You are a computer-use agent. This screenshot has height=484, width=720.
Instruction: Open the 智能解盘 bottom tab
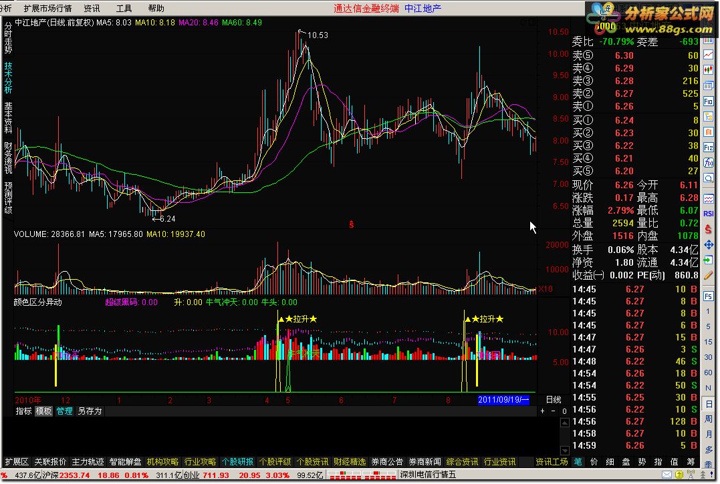click(126, 462)
